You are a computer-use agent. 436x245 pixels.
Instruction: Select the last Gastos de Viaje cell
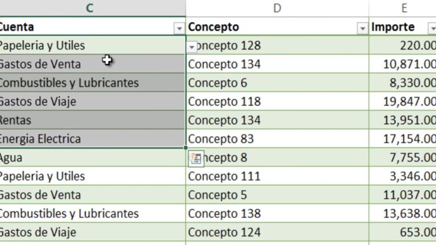click(x=93, y=232)
